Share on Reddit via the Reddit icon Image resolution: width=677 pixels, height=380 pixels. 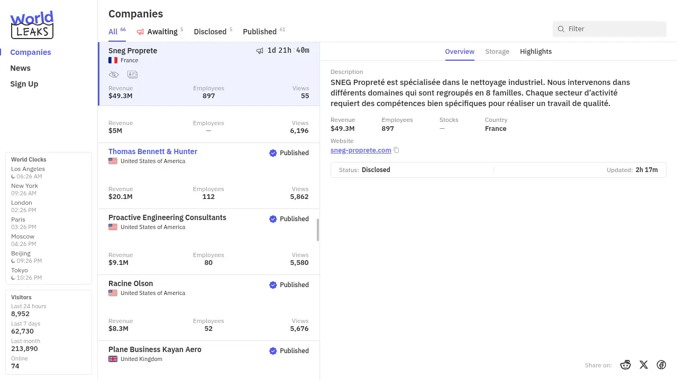(x=625, y=365)
